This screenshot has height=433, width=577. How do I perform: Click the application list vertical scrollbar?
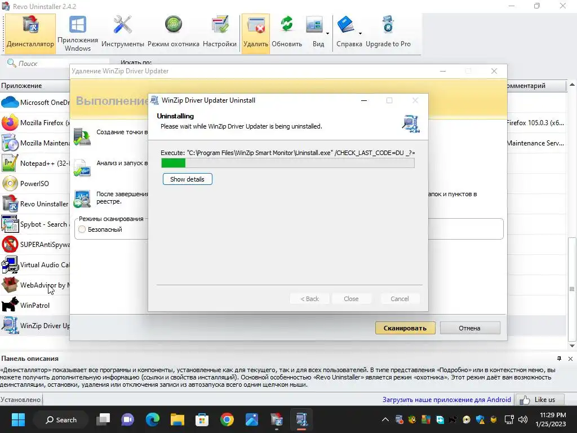(x=572, y=289)
